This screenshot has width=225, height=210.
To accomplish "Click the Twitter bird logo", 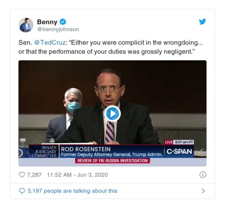I will (x=202, y=22).
